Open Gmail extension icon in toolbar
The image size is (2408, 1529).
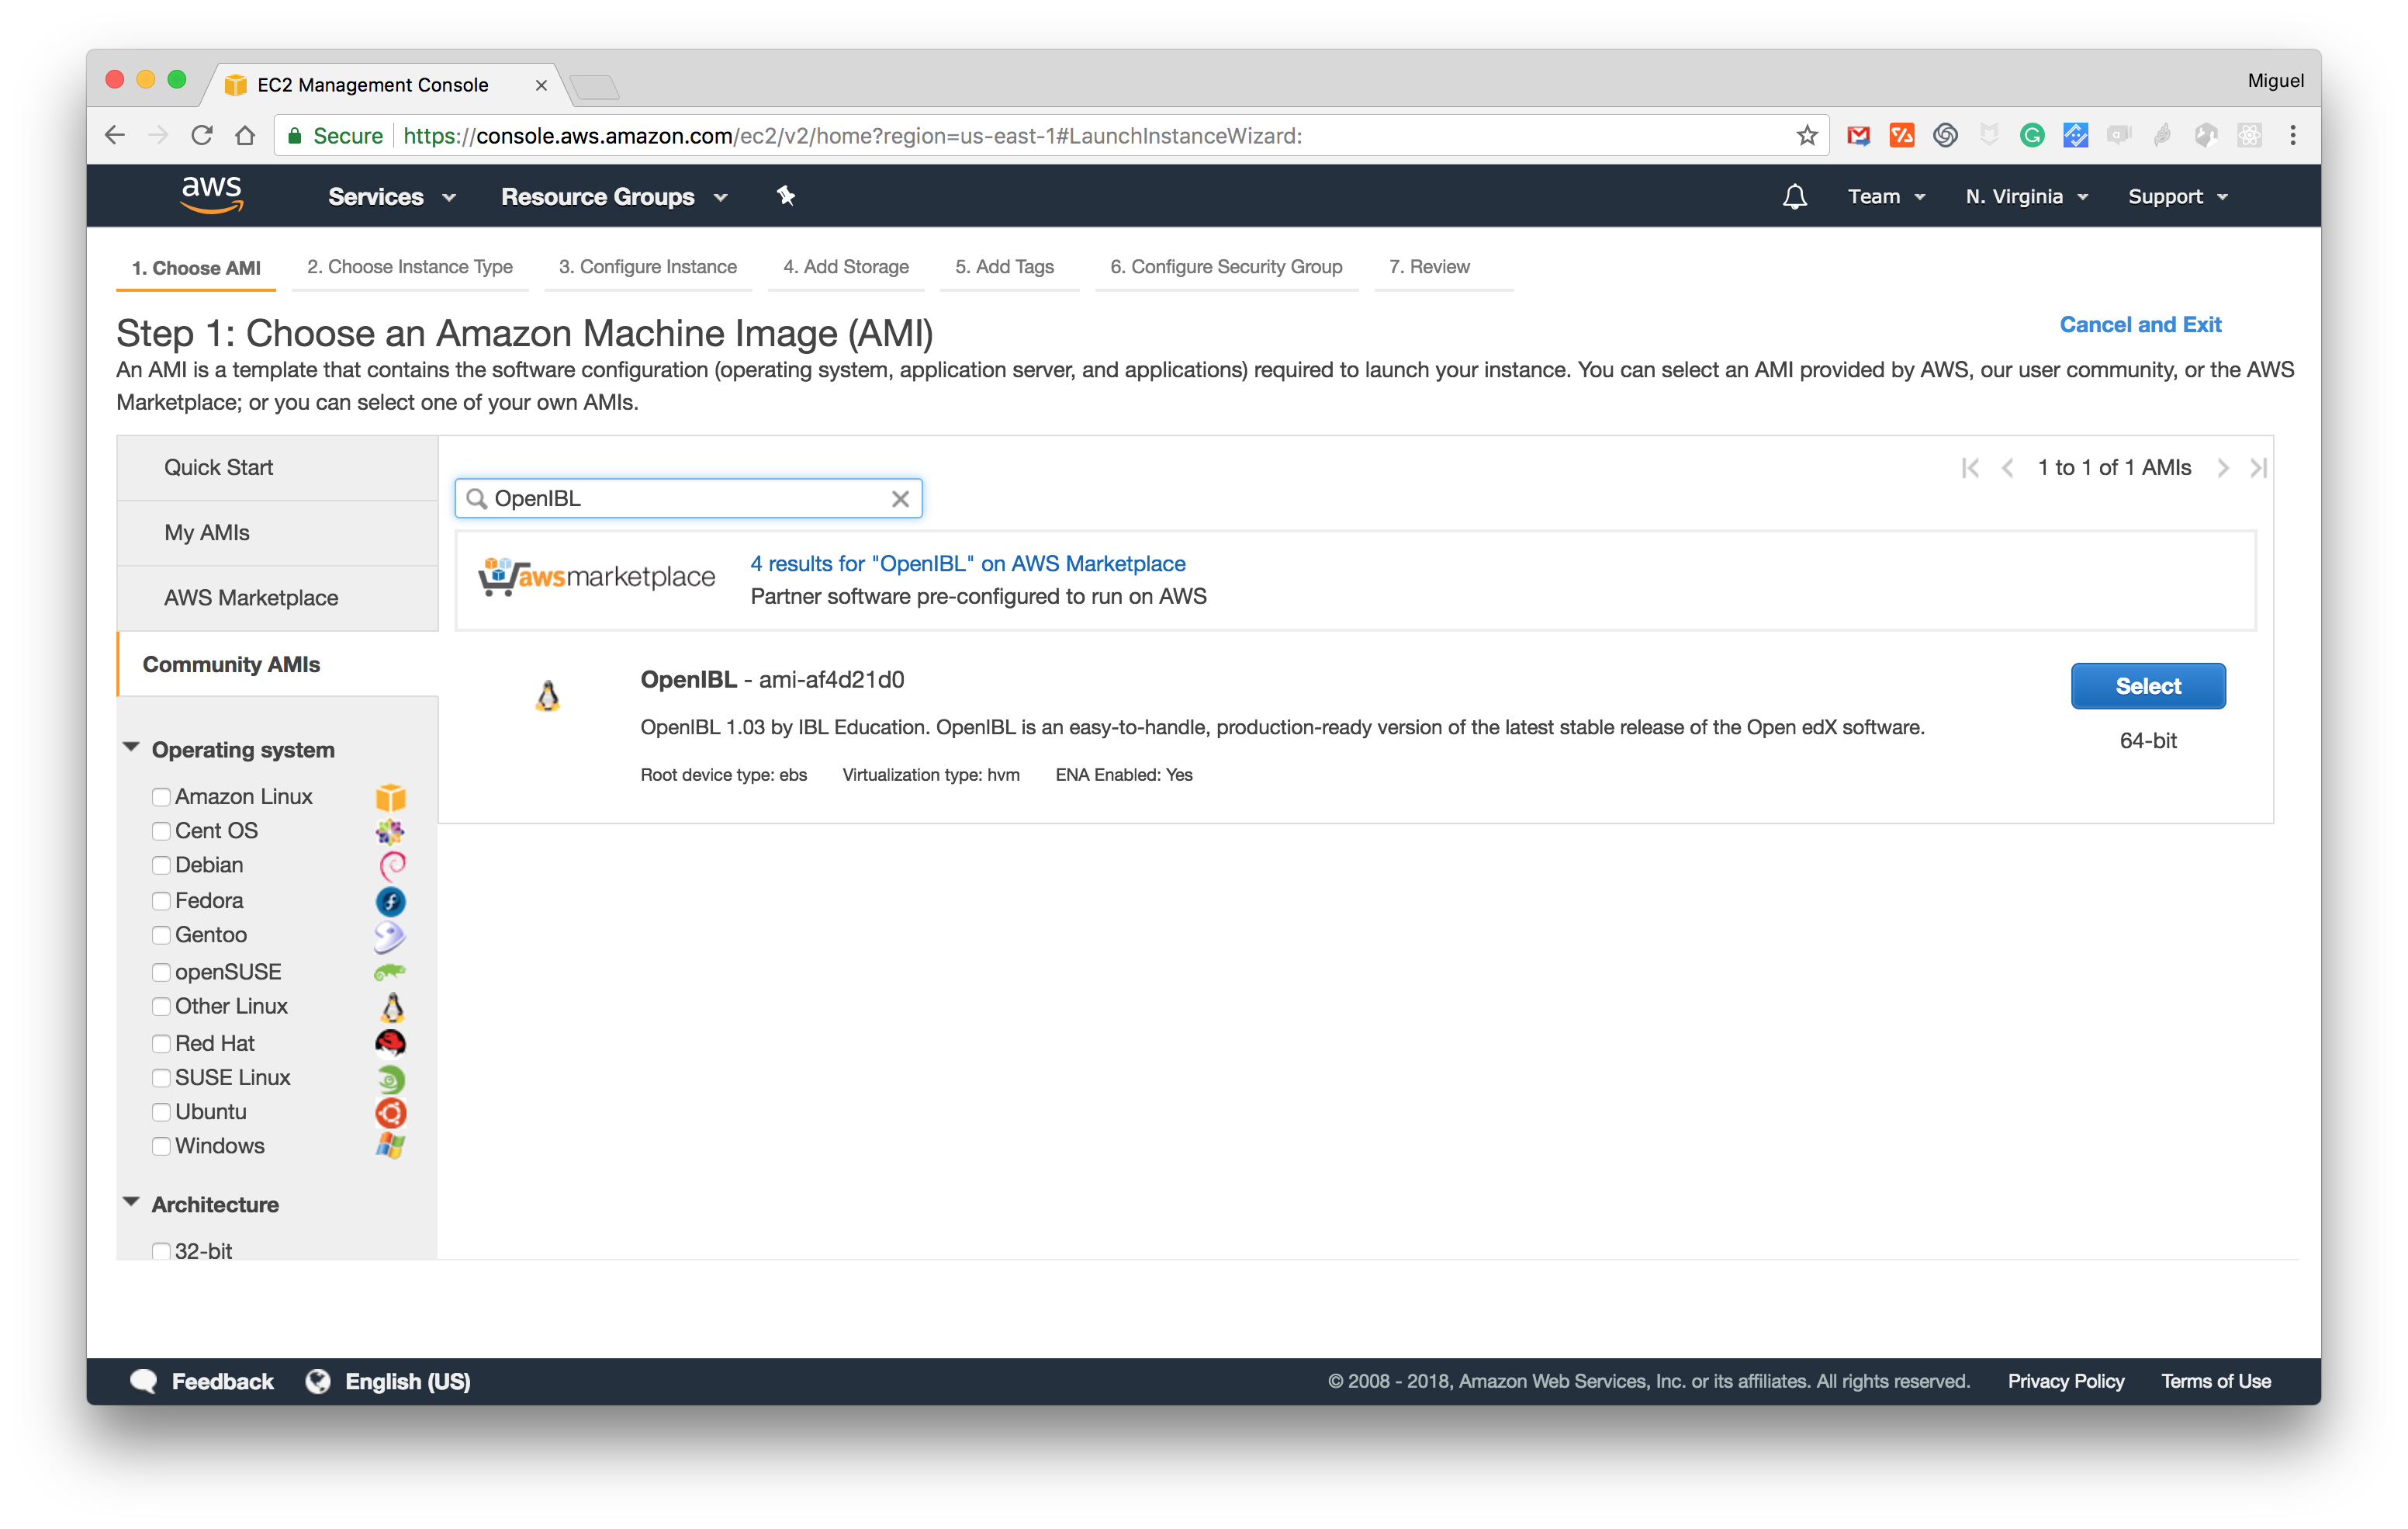point(1858,136)
